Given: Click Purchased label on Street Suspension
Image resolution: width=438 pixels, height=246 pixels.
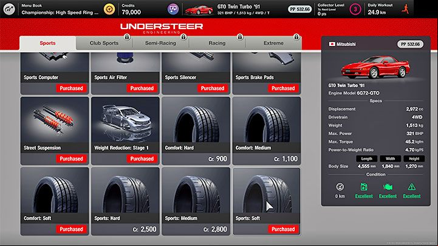Looking at the screenshot, I should pos(71,159).
